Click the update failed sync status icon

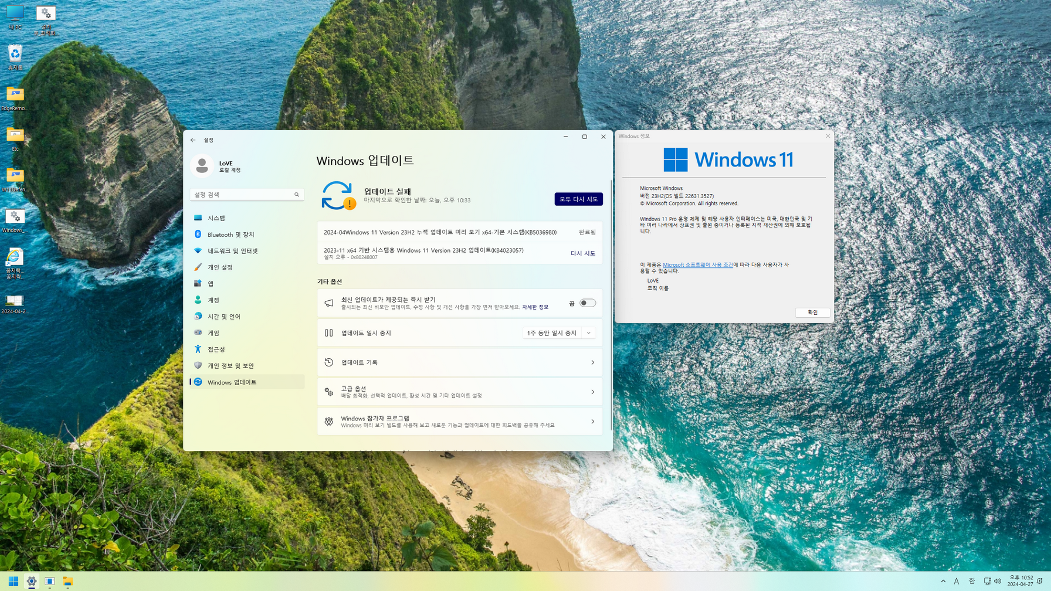pos(338,196)
